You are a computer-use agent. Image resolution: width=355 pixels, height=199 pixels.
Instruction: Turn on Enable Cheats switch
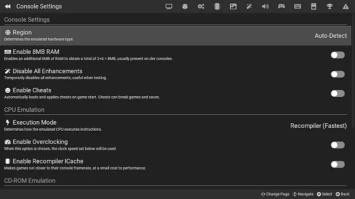coord(337,93)
